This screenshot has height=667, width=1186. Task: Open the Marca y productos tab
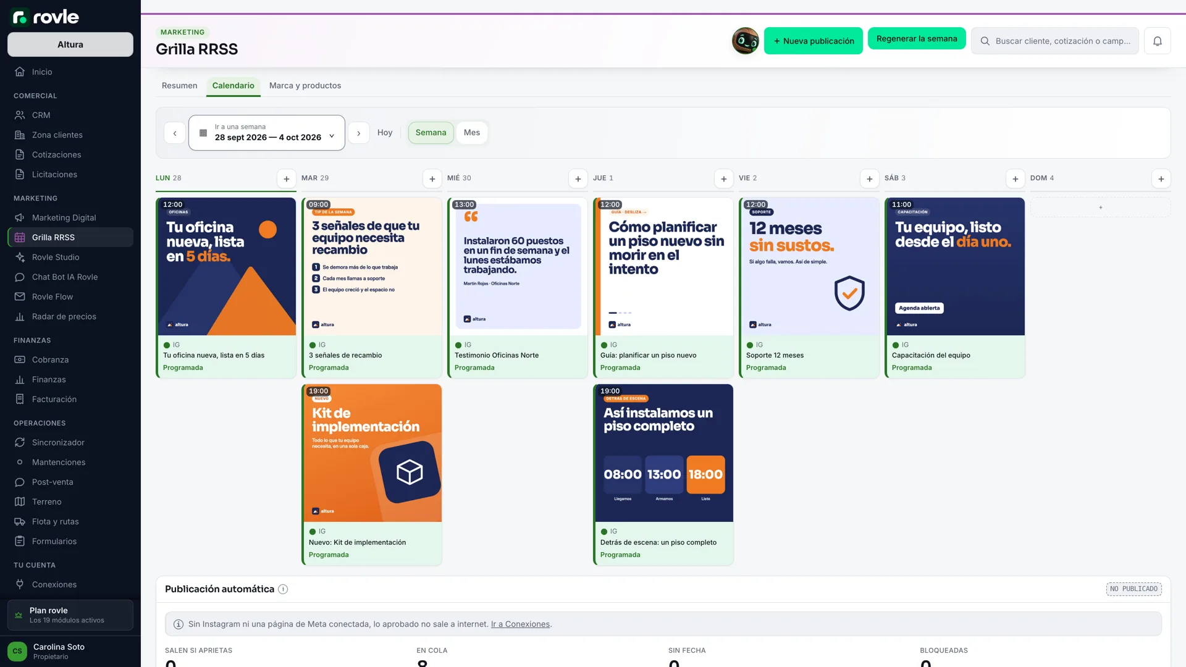coord(305,86)
